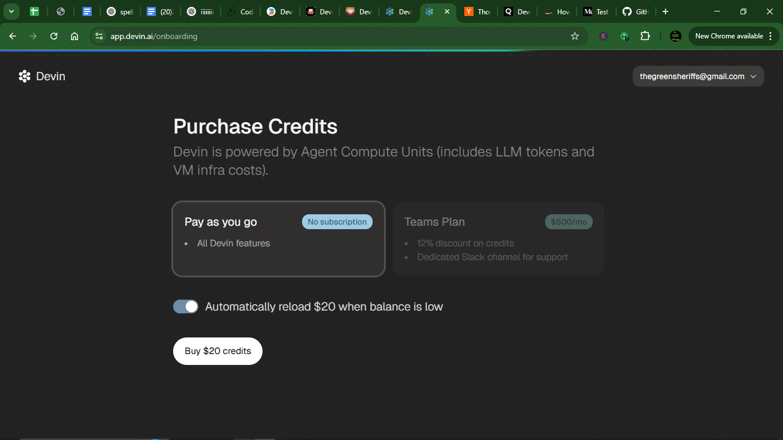783x440 pixels.
Task: Open Chrome three-dot menu
Action: tap(770, 36)
